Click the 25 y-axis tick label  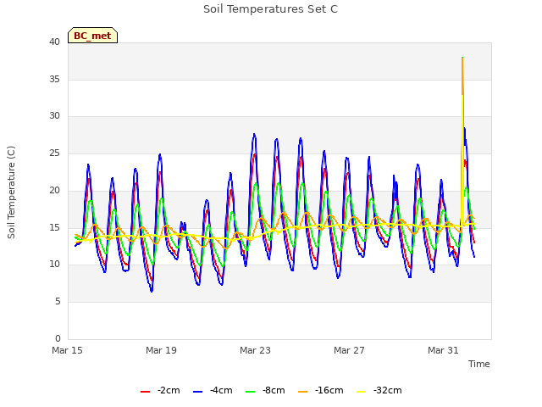click(54, 153)
